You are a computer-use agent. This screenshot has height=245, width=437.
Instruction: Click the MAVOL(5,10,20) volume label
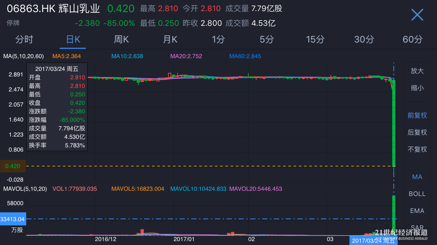coord(25,189)
